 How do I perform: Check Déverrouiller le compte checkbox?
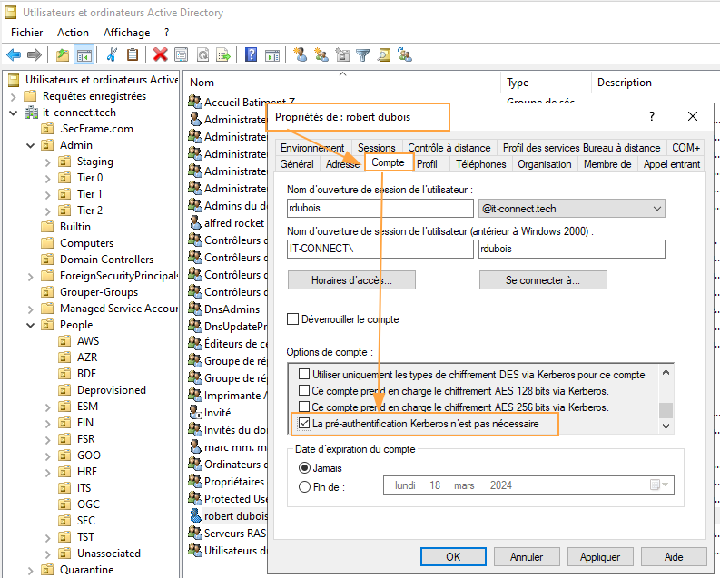[293, 318]
